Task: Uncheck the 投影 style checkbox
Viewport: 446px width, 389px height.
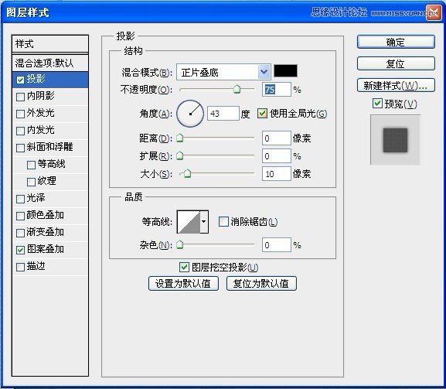Action: [20, 80]
